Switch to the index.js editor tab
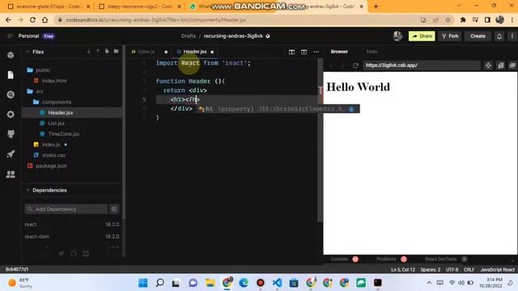The height and width of the screenshot is (291, 518). [146, 52]
